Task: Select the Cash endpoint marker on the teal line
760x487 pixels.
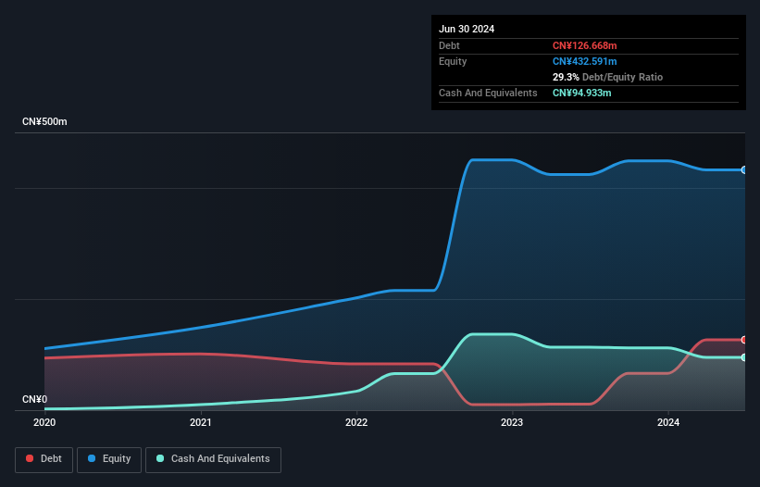Action: click(x=744, y=357)
